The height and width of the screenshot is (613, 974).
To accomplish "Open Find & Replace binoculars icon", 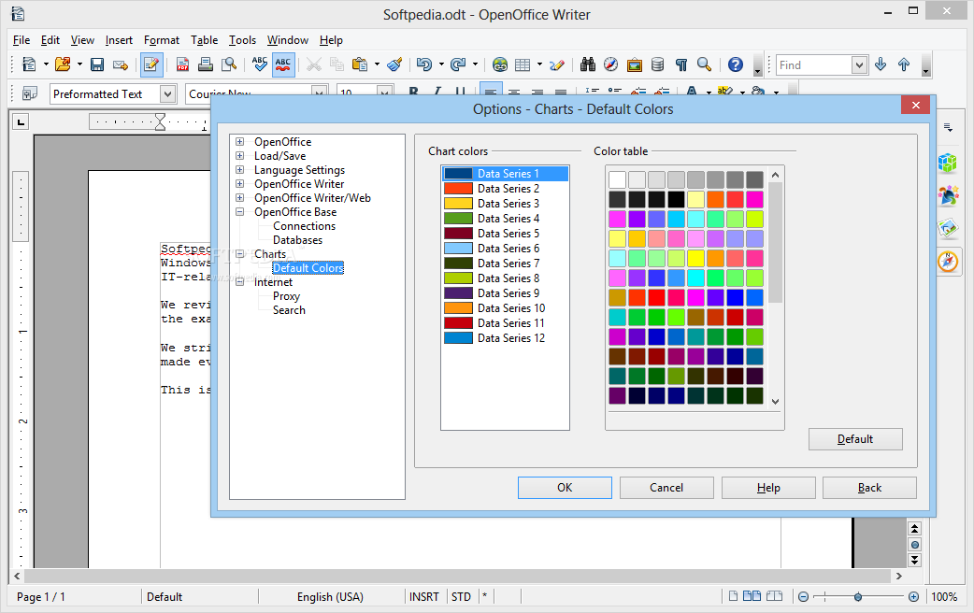I will point(588,64).
